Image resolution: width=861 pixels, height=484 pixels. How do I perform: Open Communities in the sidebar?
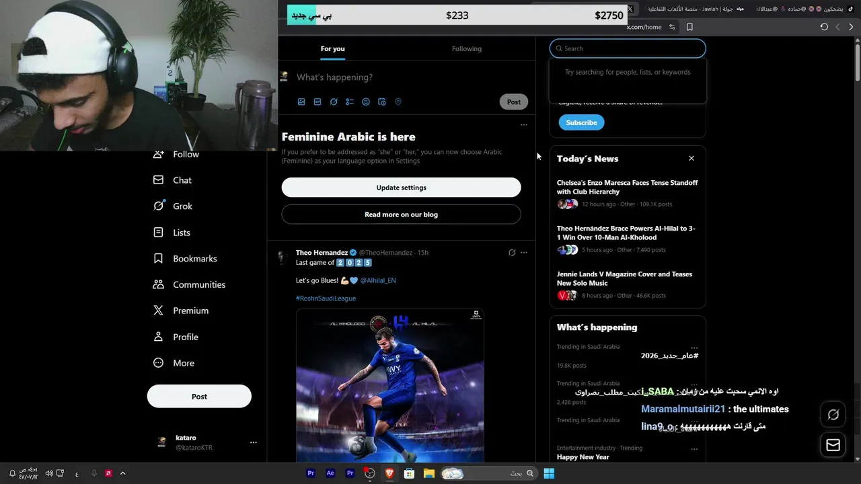point(189,285)
